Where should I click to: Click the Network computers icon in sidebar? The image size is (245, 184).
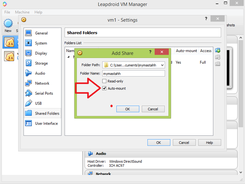point(29,83)
